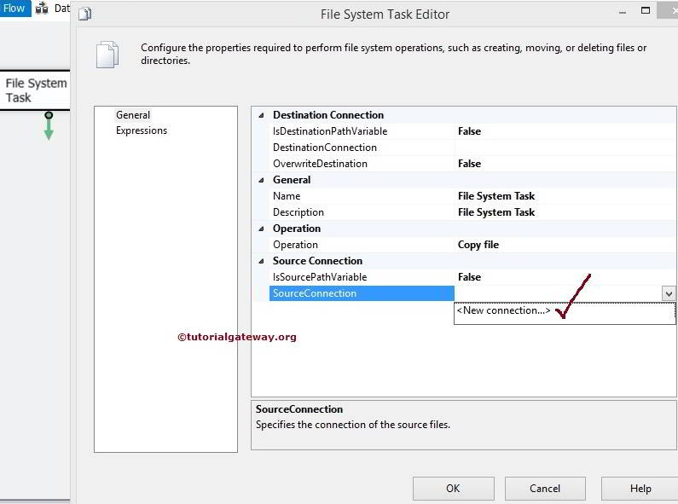
Task: Dismiss the editor with Cancel
Action: [x=545, y=489]
